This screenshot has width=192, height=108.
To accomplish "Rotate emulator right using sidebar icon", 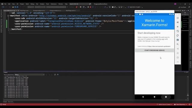I will point(178,35).
